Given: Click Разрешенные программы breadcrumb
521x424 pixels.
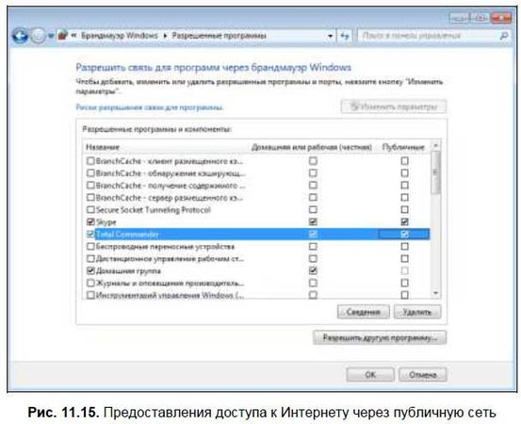Looking at the screenshot, I should click(x=219, y=36).
